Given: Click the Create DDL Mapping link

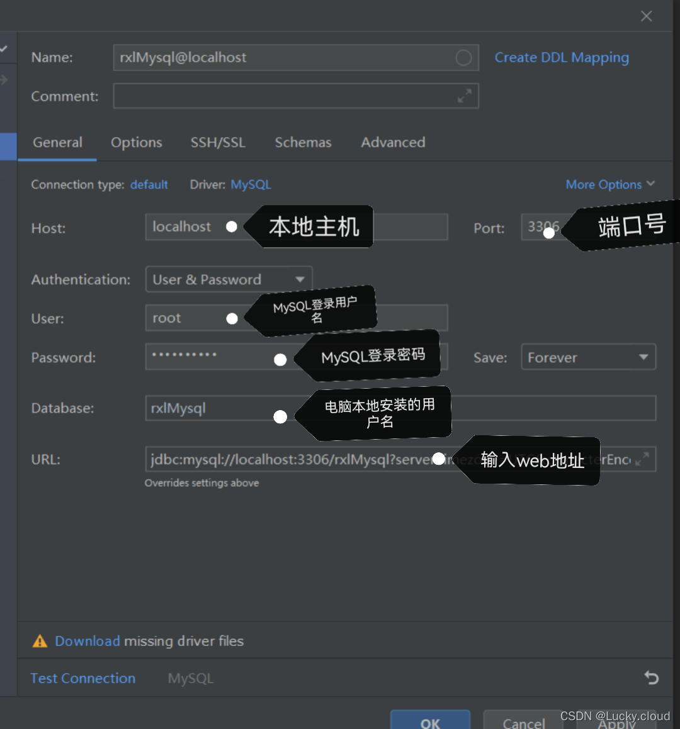Looking at the screenshot, I should tap(562, 57).
